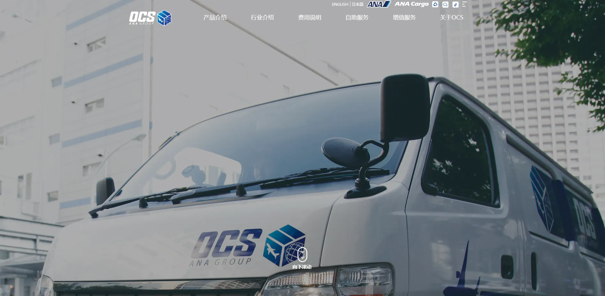Click the blue swirl mini-program icon
The height and width of the screenshot is (296, 605).
point(435,4)
